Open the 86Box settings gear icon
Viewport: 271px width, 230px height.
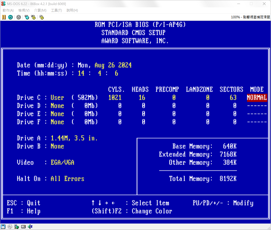41,17
